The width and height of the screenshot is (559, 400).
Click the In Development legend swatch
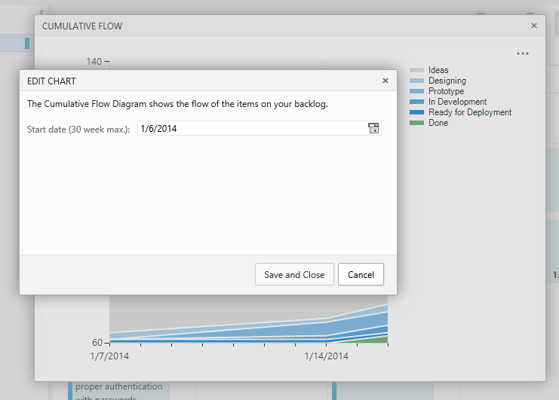[416, 102]
